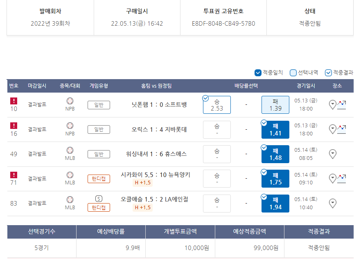The image size is (354, 259).
Task: Toggle the 적중결과 checkbox
Action: point(328,73)
